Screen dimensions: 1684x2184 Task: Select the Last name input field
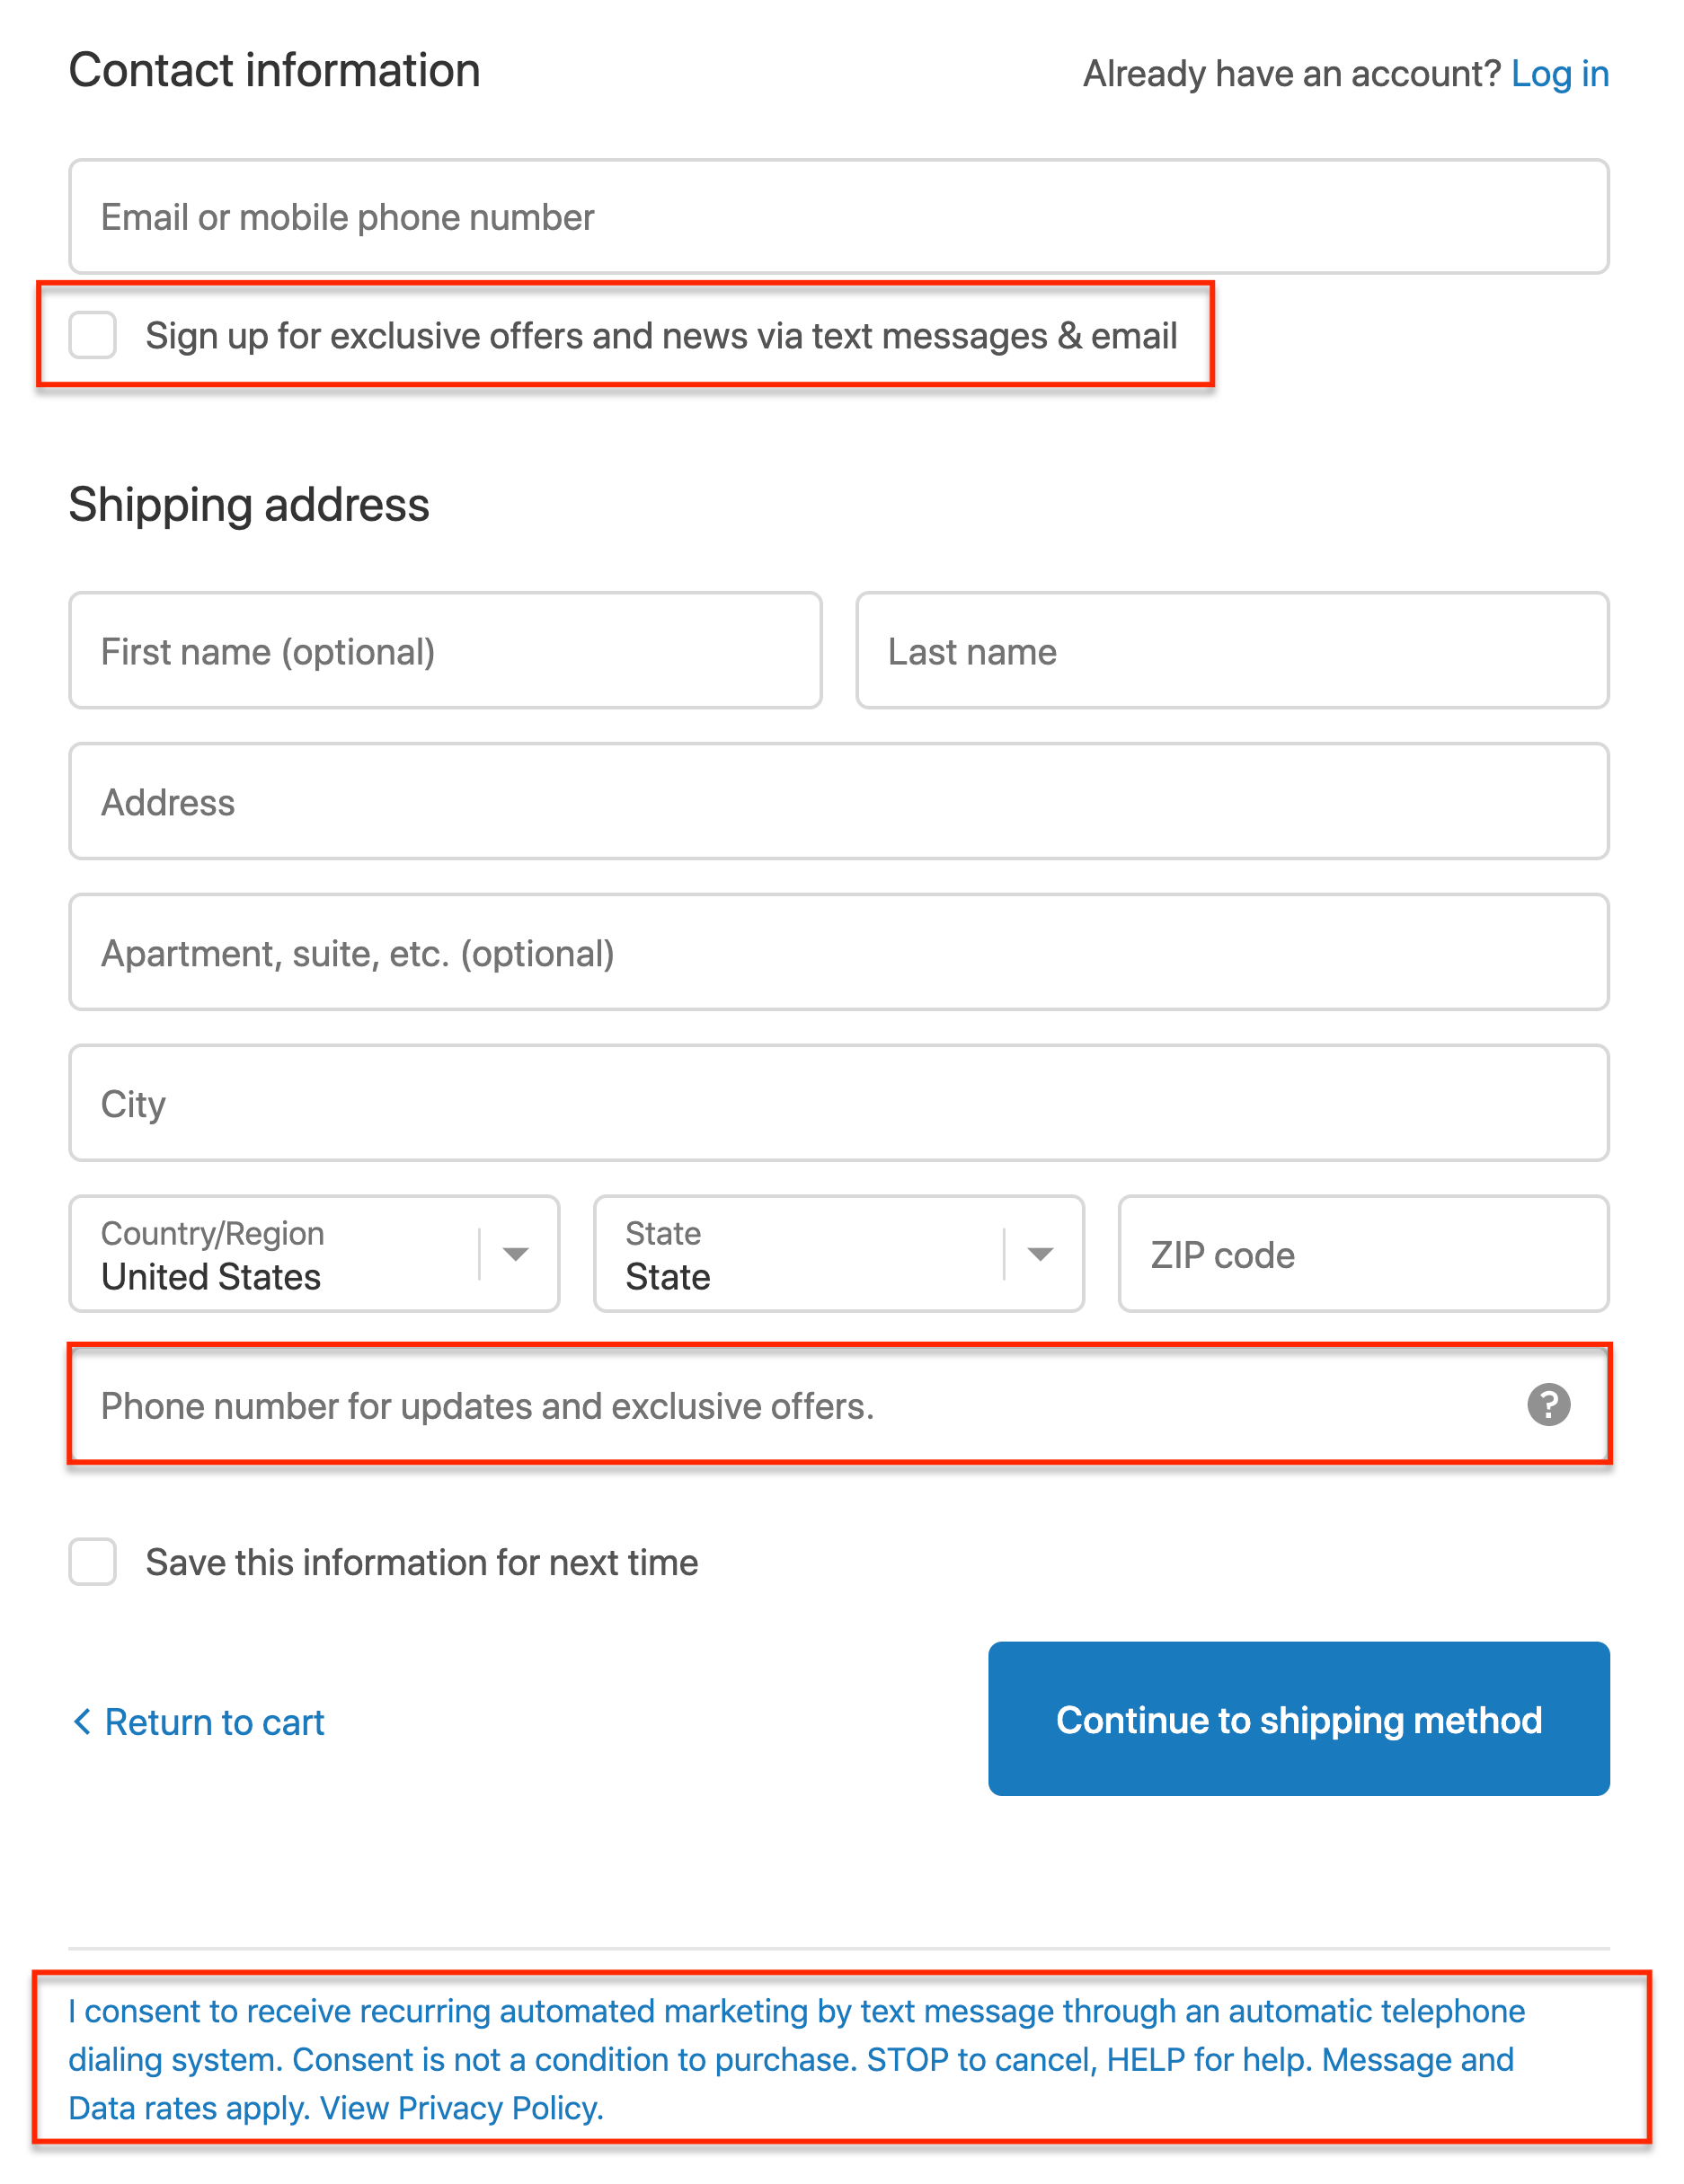(1232, 651)
